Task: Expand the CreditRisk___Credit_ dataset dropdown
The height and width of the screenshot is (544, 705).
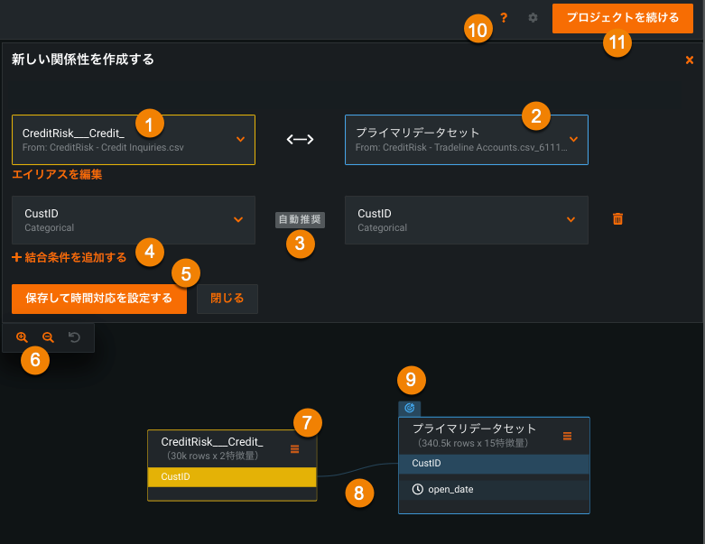Action: coord(240,139)
